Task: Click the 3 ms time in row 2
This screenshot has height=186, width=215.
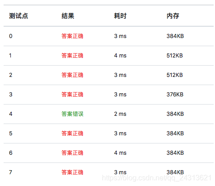Action: [120, 75]
